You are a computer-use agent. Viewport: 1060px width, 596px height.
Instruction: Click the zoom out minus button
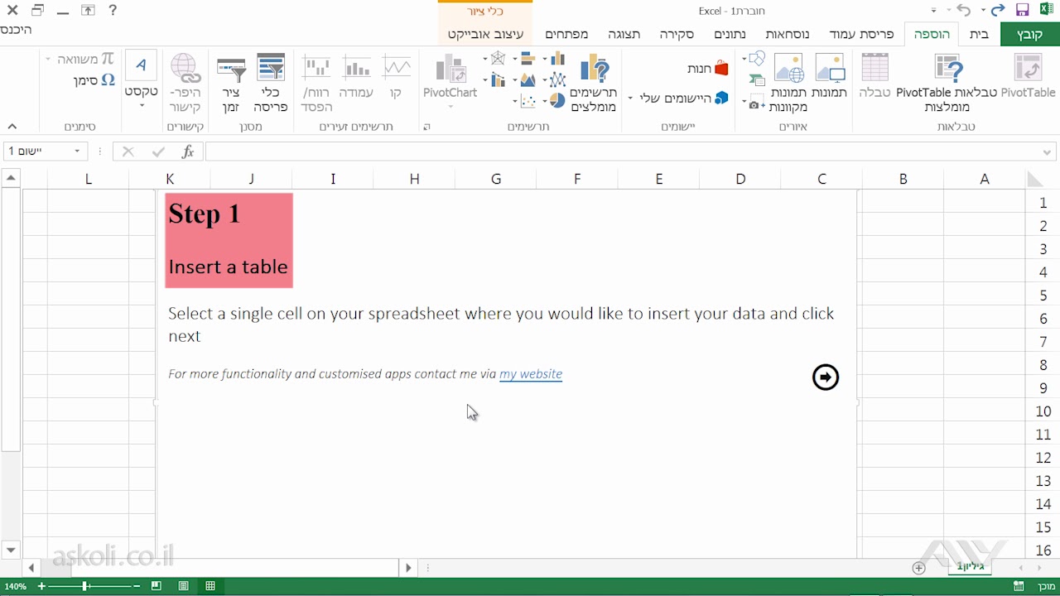pos(137,586)
